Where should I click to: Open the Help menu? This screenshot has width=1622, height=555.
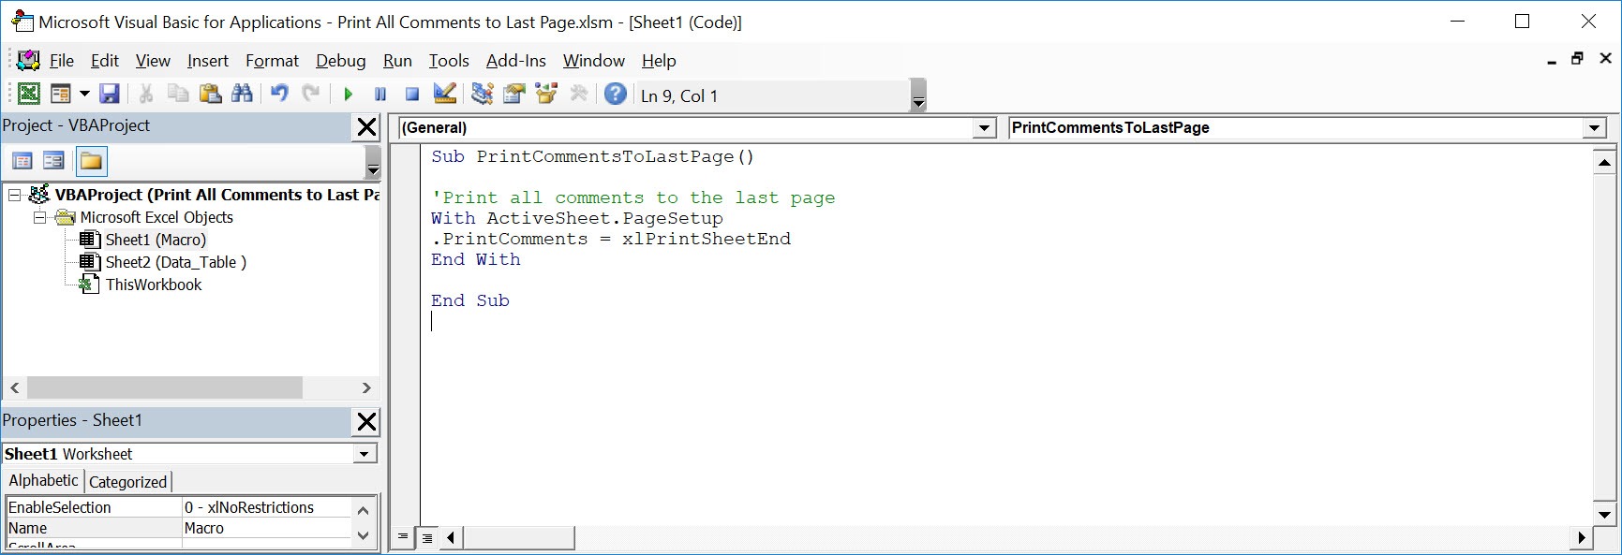(x=659, y=61)
